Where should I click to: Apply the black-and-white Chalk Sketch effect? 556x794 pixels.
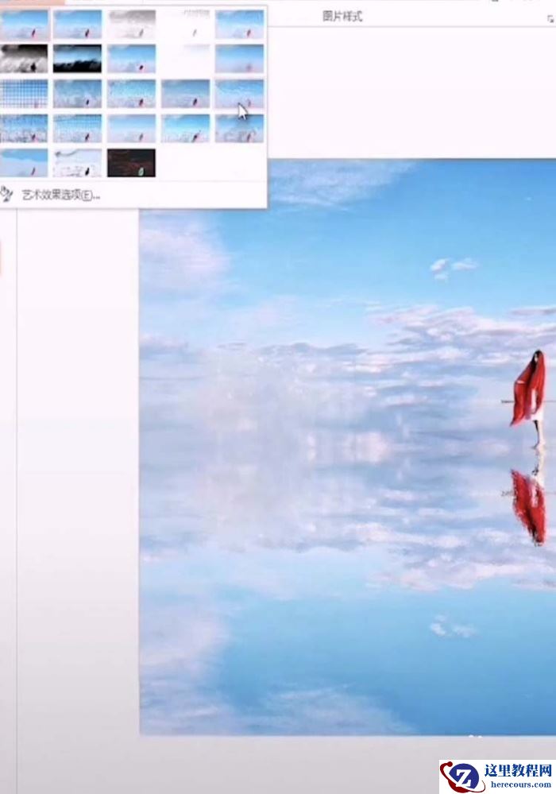pyautogui.click(x=24, y=59)
